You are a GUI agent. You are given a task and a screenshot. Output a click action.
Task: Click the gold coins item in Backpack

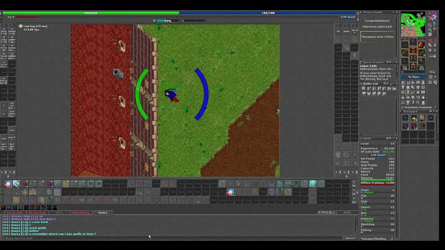pos(414,118)
